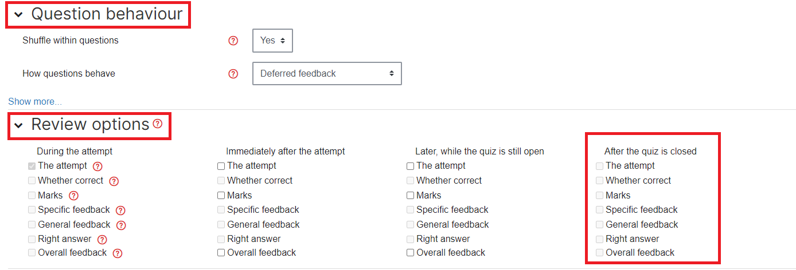This screenshot has height=270, width=796.
Task: Click help icon beside Review options heading
Action: 158,123
